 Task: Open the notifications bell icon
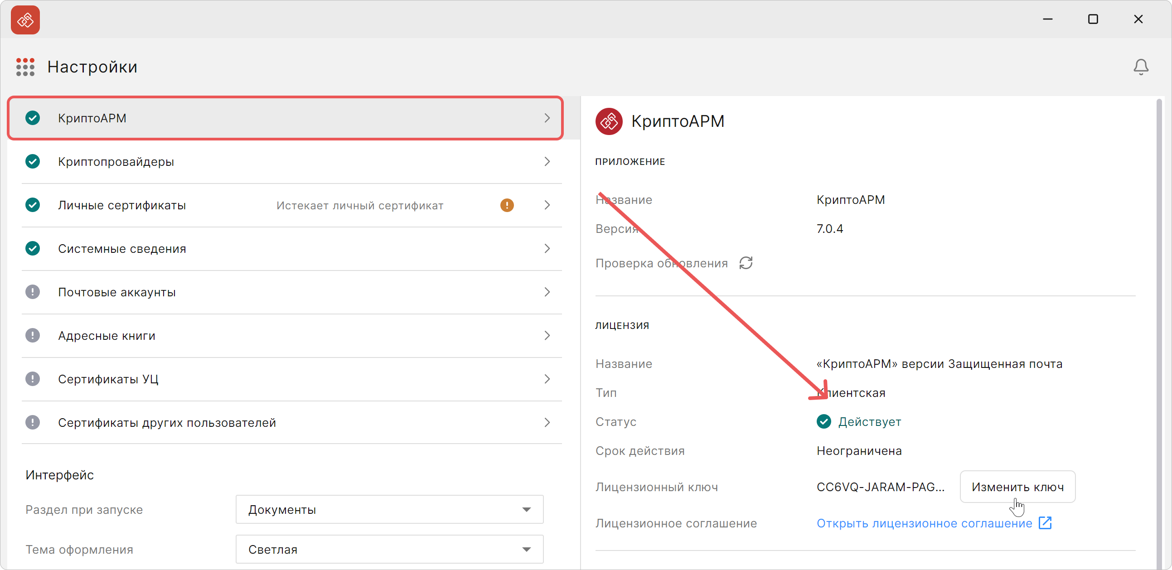(x=1140, y=68)
